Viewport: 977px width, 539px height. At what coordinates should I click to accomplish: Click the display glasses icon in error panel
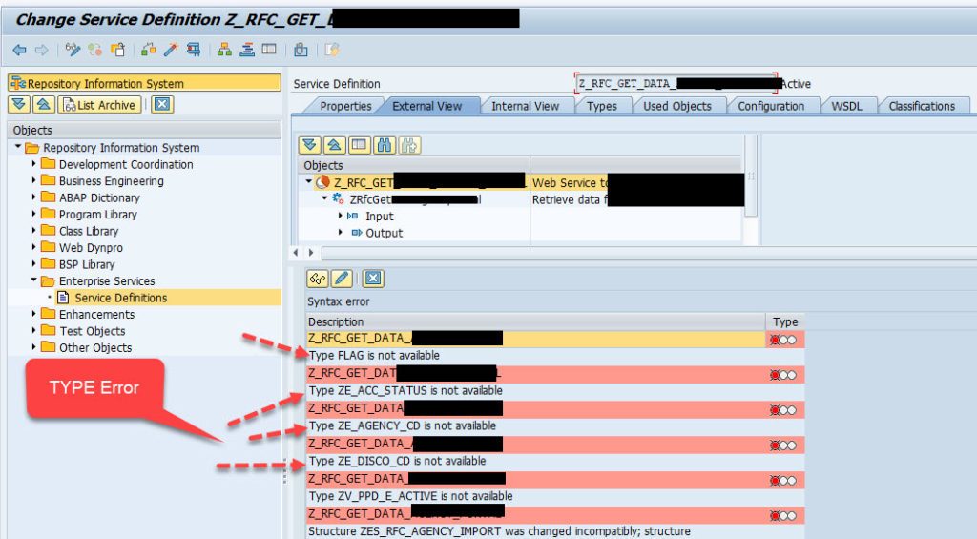click(318, 279)
